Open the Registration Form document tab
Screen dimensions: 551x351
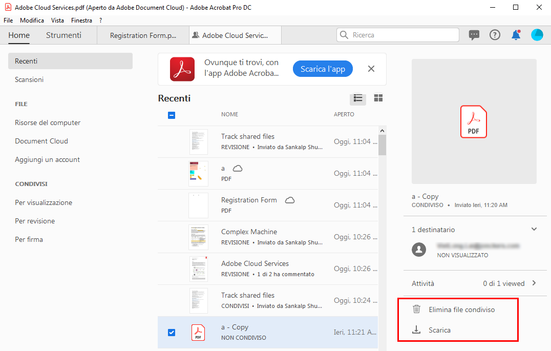tap(143, 35)
